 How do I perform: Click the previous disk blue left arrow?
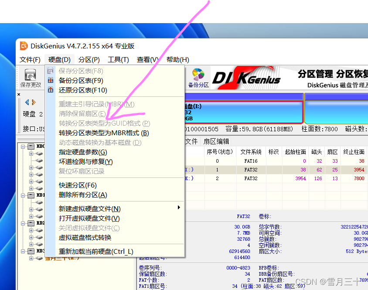[x=27, y=102]
